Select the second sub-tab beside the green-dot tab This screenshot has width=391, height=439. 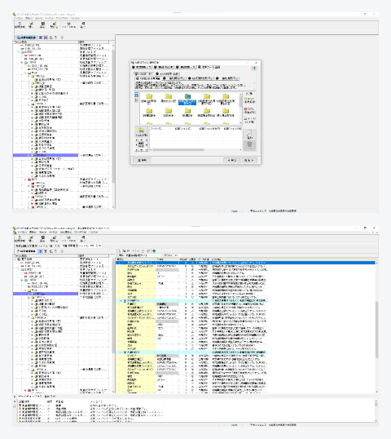click(168, 73)
